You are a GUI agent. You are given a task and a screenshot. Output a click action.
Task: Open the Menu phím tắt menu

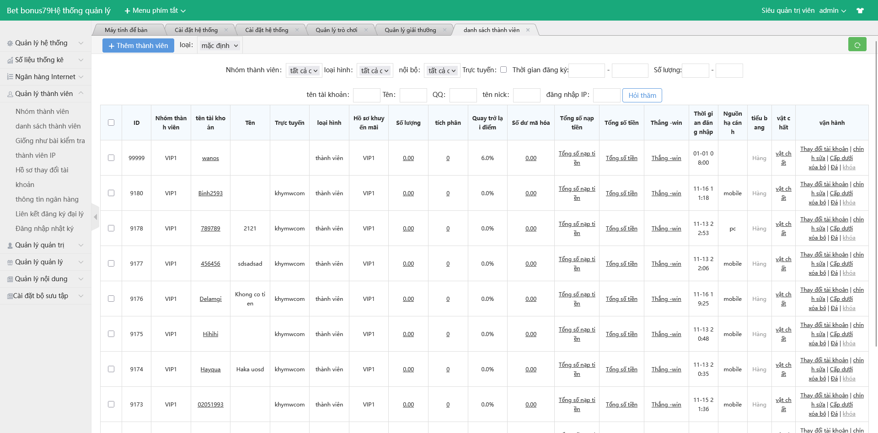pyautogui.click(x=155, y=11)
